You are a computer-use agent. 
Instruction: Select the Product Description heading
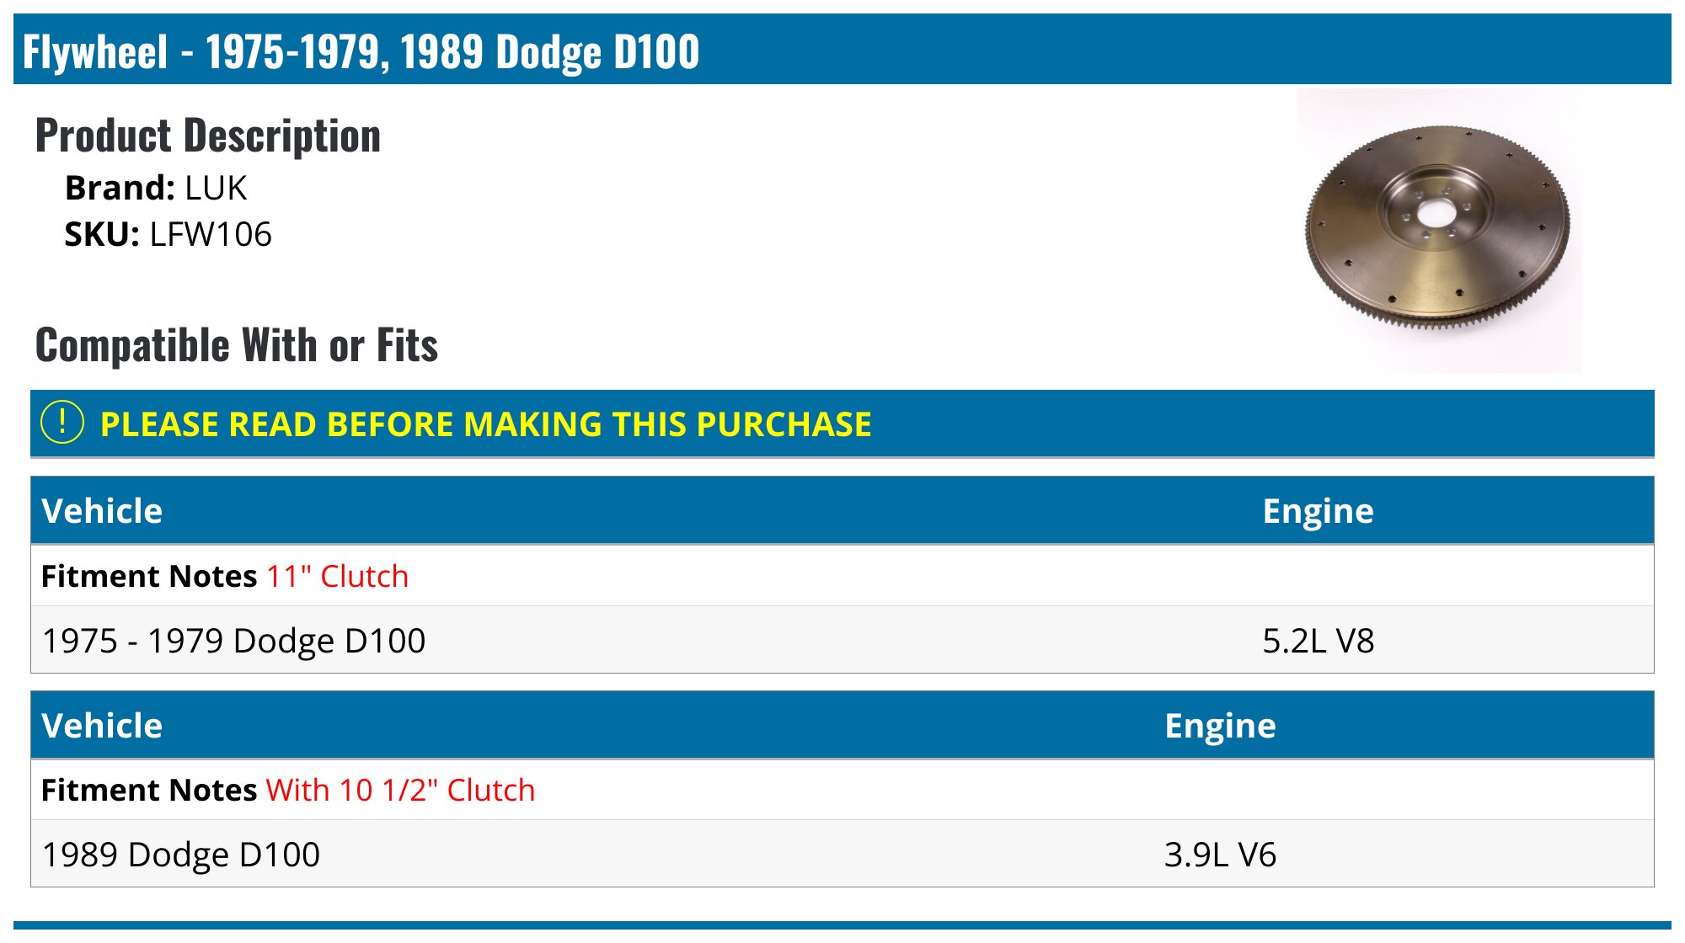208,136
